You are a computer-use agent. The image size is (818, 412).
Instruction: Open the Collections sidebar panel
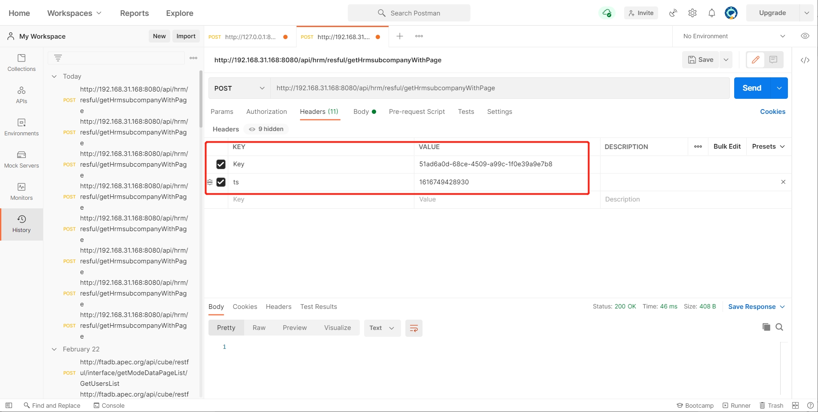click(x=21, y=63)
